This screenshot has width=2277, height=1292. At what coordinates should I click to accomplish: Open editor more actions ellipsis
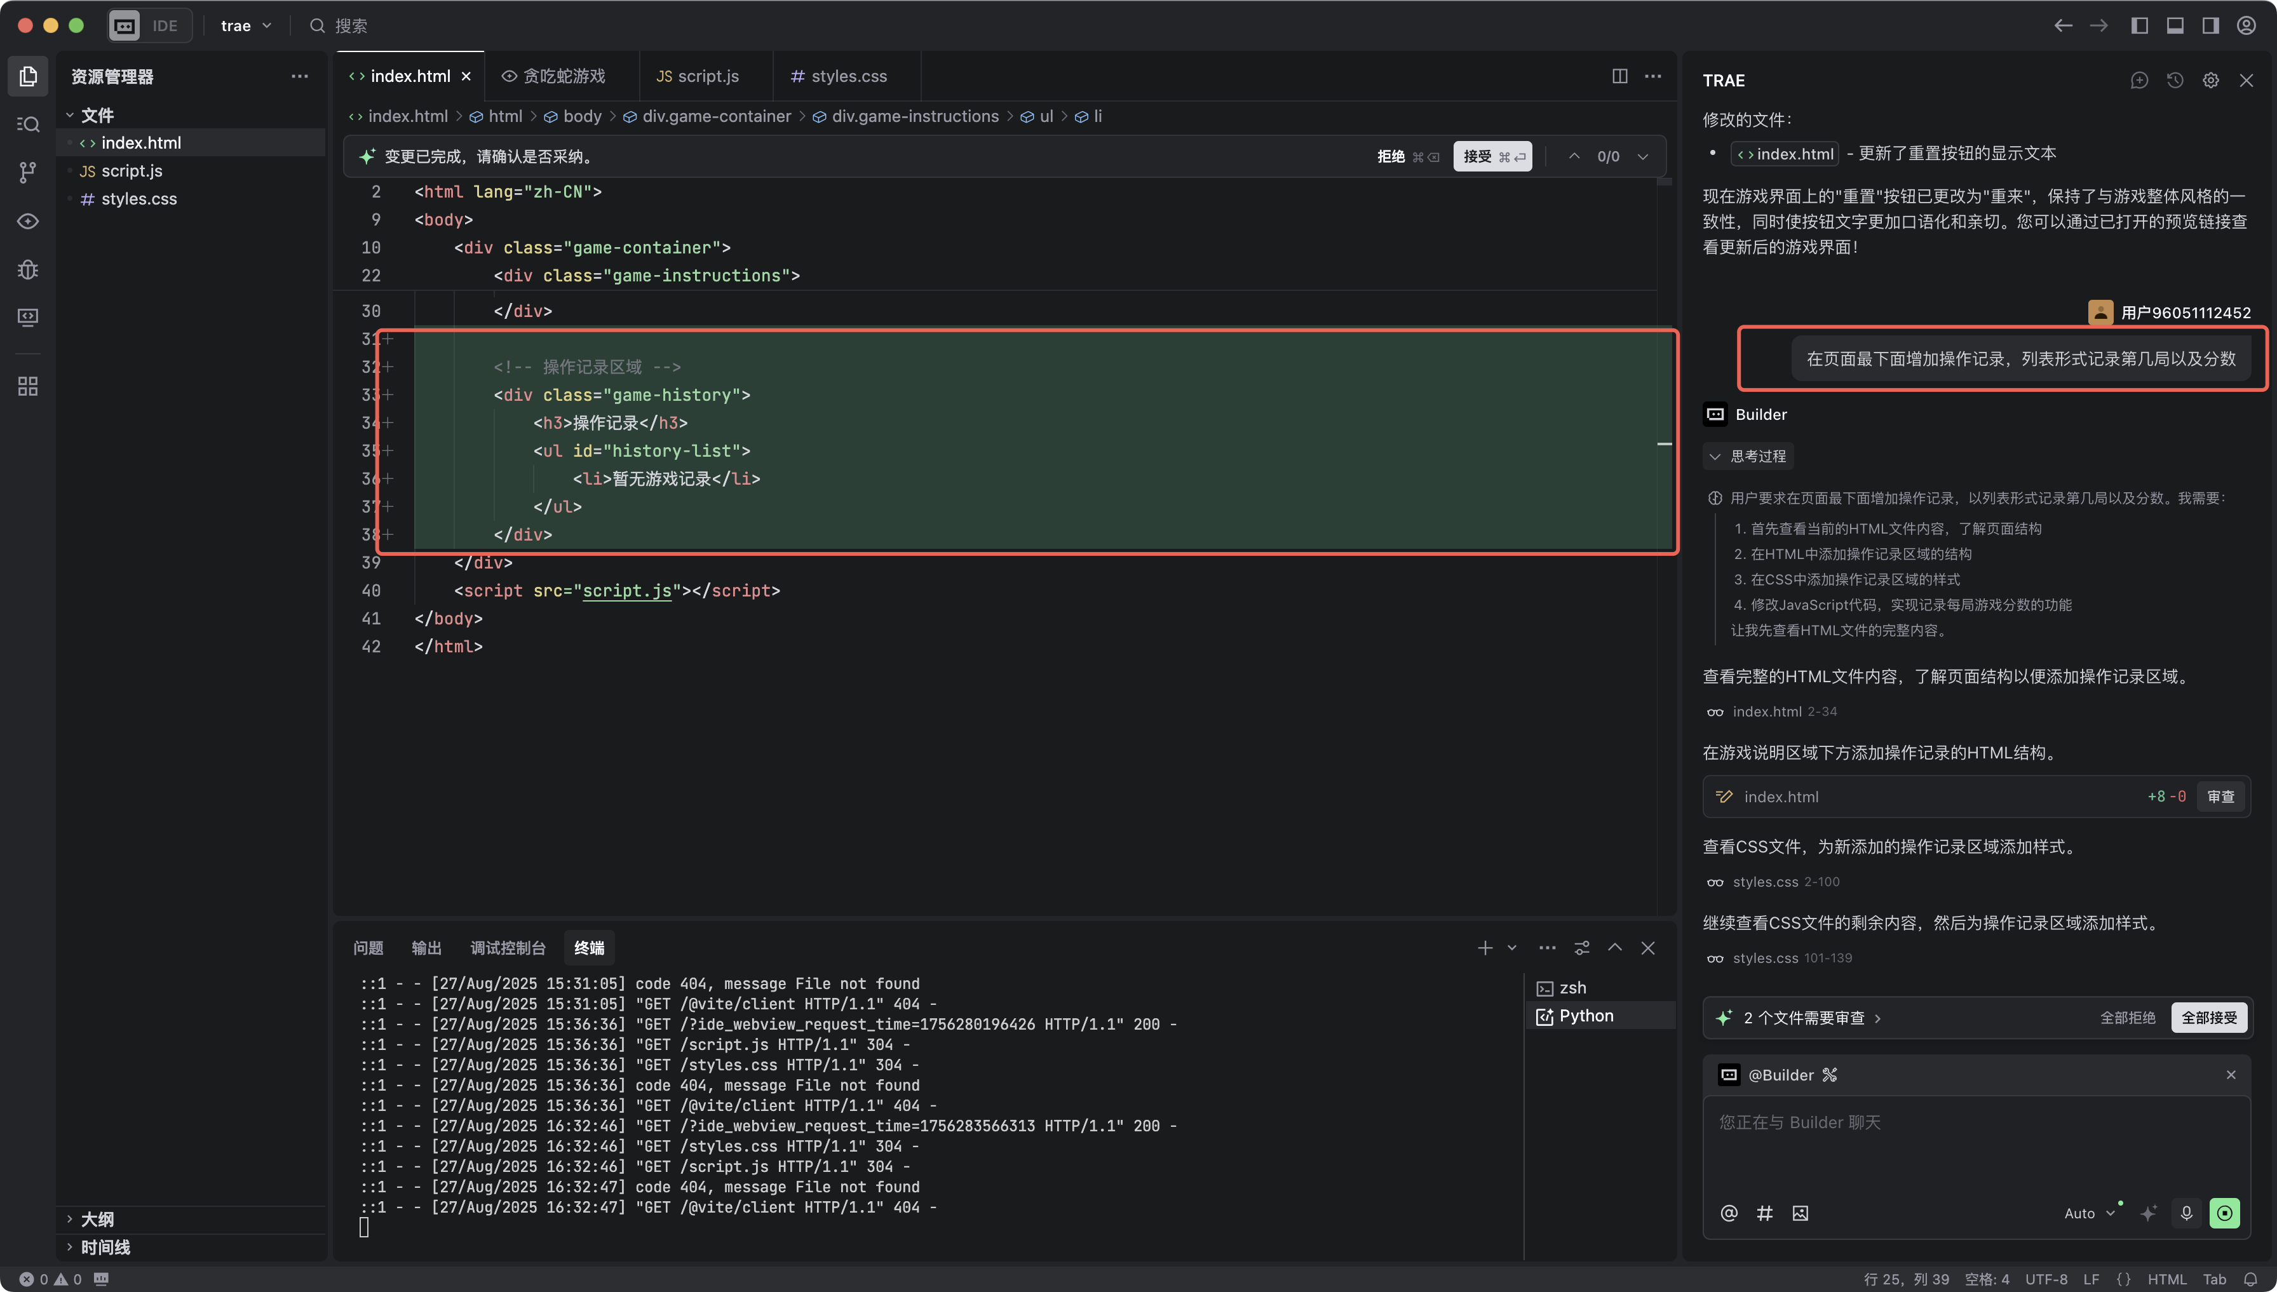[x=1653, y=76]
